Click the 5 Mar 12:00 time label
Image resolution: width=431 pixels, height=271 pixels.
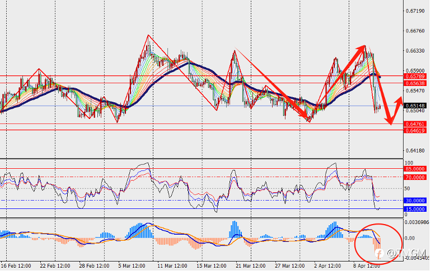click(132, 266)
